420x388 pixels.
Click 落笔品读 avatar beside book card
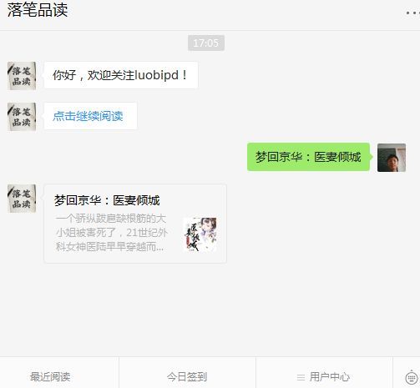(22, 199)
